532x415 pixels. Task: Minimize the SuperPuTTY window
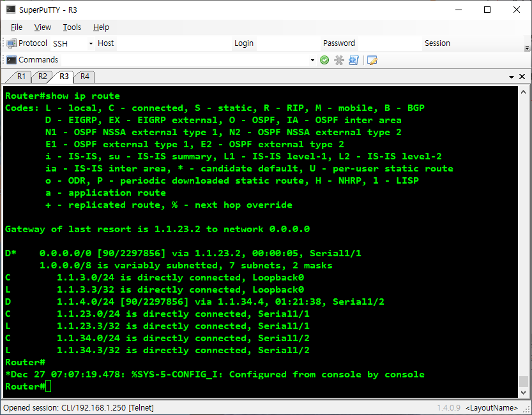[459, 10]
